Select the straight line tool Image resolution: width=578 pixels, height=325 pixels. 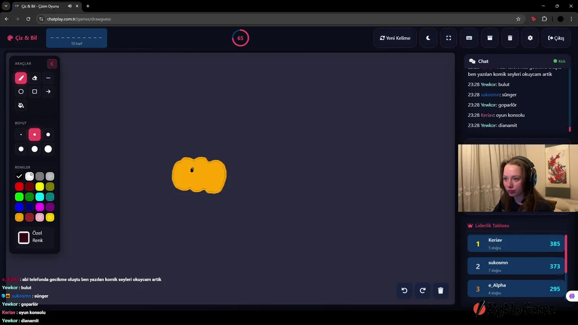[48, 78]
